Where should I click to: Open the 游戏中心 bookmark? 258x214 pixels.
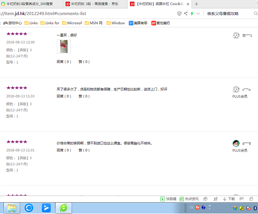click(x=13, y=23)
